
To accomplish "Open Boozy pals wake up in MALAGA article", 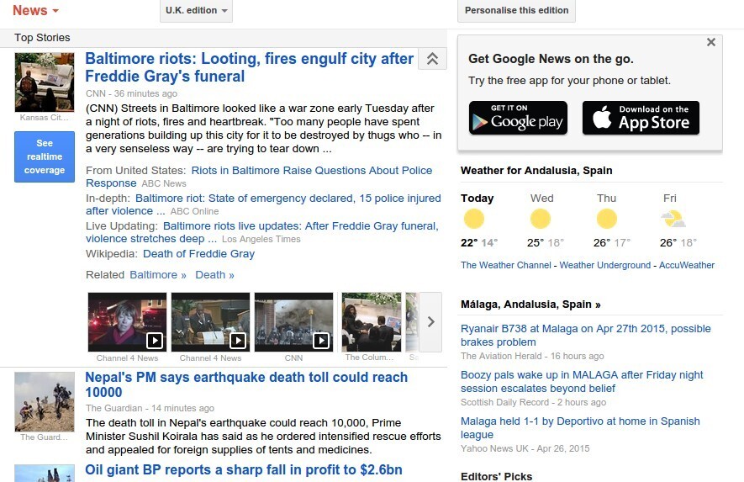I will coord(582,382).
